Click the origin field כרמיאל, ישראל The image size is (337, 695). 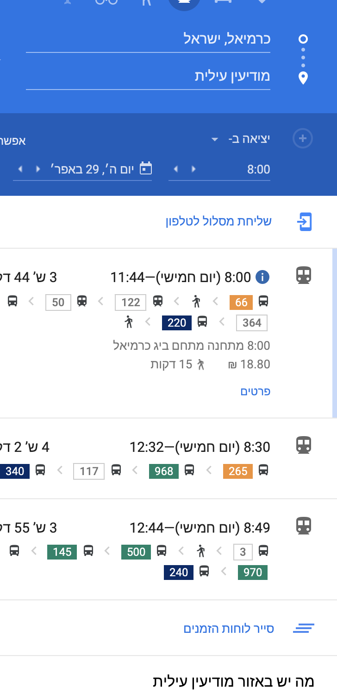click(x=148, y=39)
